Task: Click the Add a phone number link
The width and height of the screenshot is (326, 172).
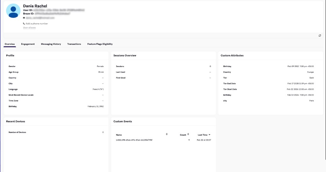Action: (37, 23)
